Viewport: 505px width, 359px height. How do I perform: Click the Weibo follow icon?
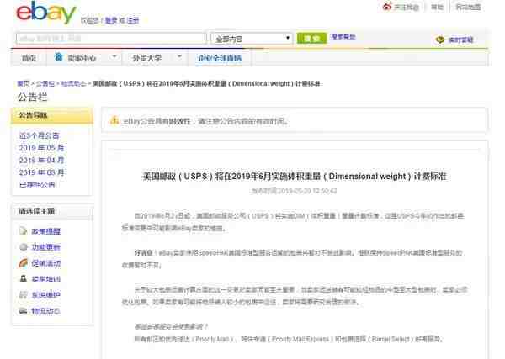(x=387, y=7)
